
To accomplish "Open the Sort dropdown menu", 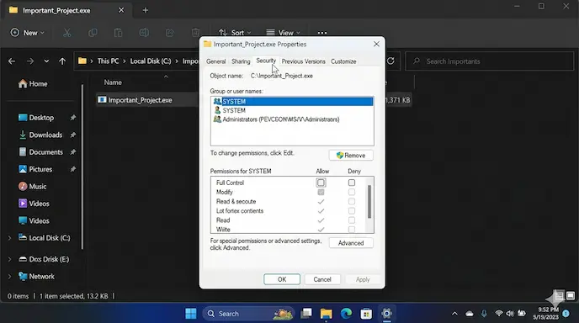I will click(x=235, y=33).
